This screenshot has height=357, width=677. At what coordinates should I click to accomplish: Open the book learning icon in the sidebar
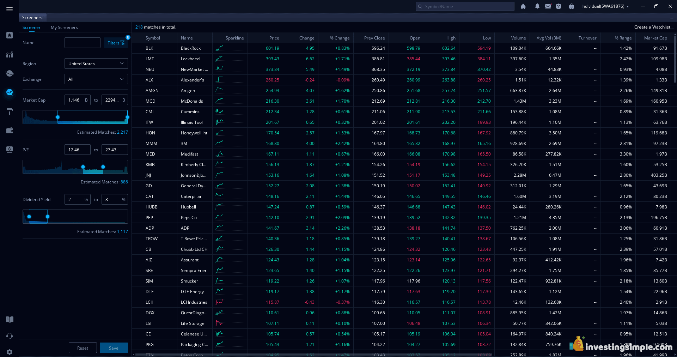pos(10,320)
